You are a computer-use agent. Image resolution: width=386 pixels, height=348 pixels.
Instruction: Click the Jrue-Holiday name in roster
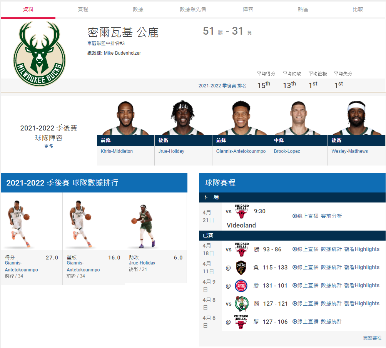171,151
